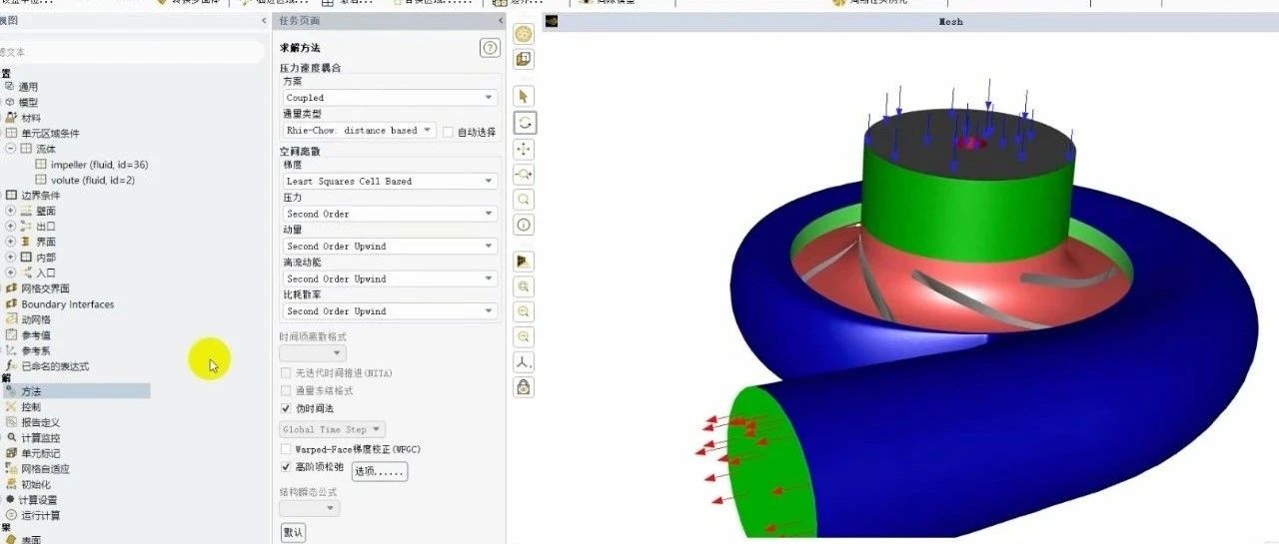Image resolution: width=1279 pixels, height=544 pixels.
Task: Select the arrow pointer tool
Action: click(524, 96)
